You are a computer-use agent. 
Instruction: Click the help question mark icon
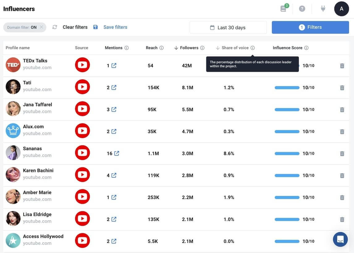pyautogui.click(x=302, y=9)
